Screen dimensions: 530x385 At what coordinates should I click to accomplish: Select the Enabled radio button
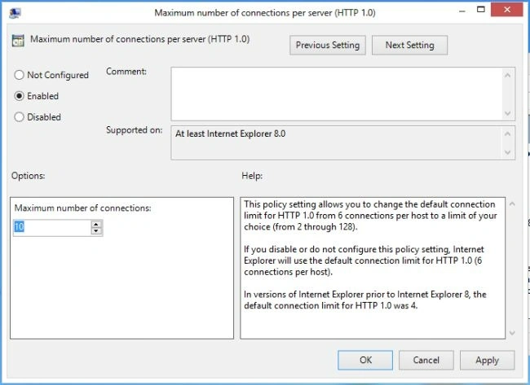[x=20, y=96]
